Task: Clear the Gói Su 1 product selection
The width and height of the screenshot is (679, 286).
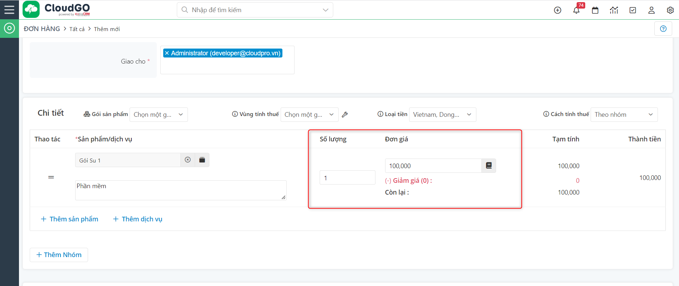Action: [188, 160]
